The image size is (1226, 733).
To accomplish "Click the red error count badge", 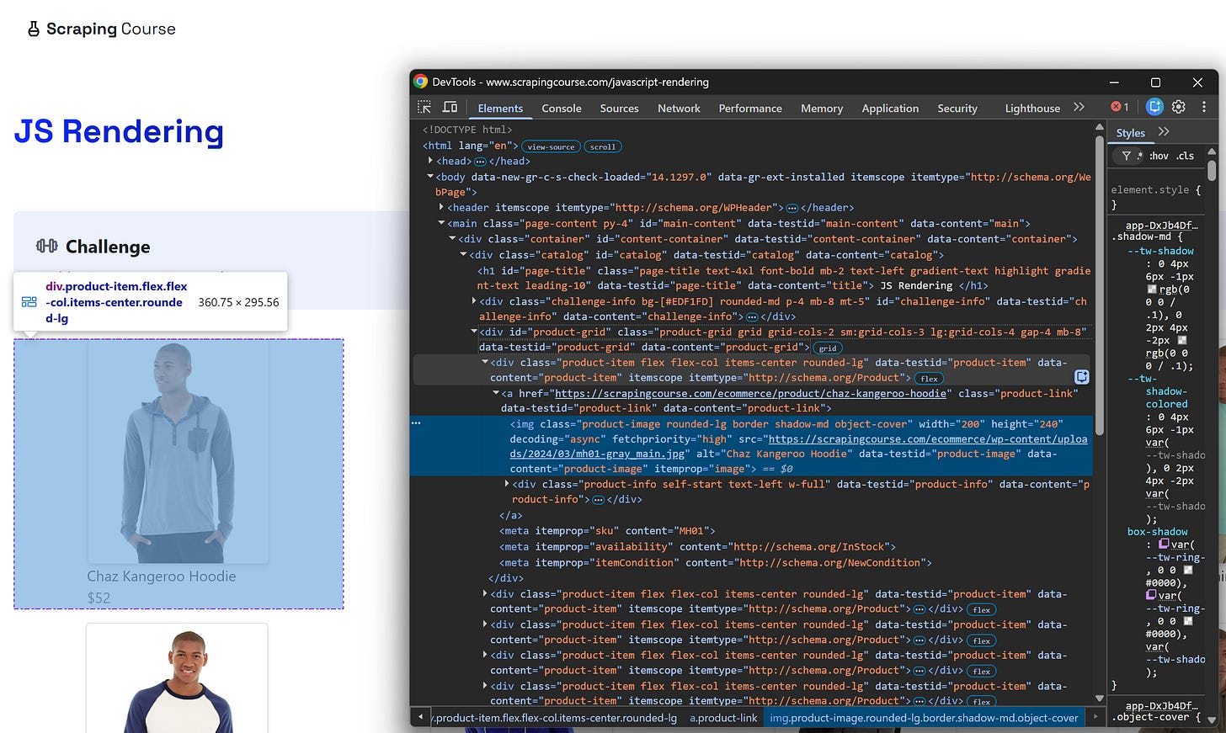I will [1120, 107].
